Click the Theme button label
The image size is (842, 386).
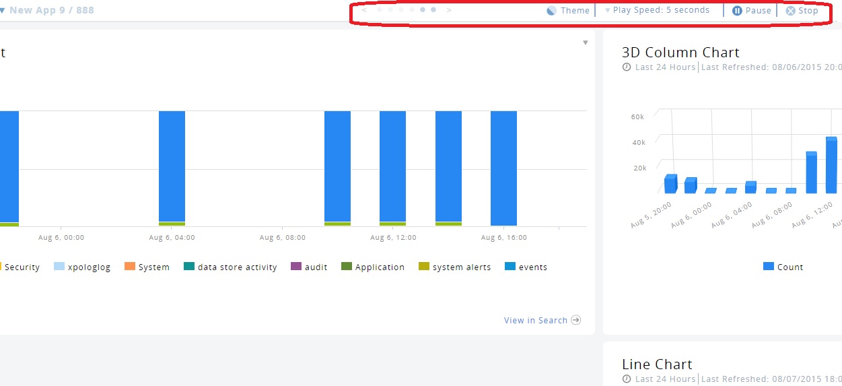pyautogui.click(x=575, y=11)
